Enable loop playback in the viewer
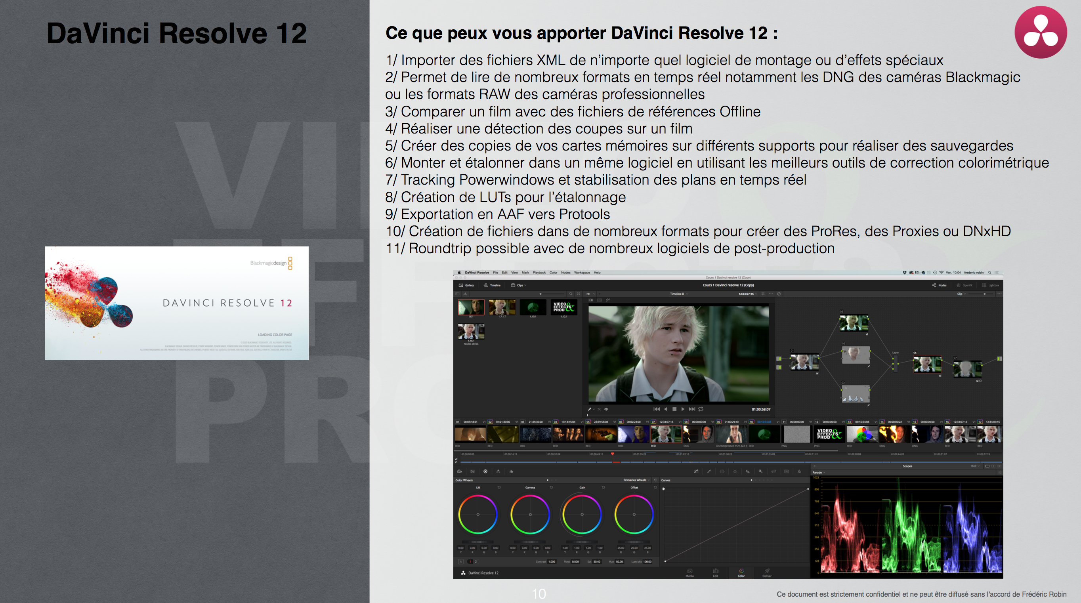This screenshot has width=1081, height=603. pos(701,409)
